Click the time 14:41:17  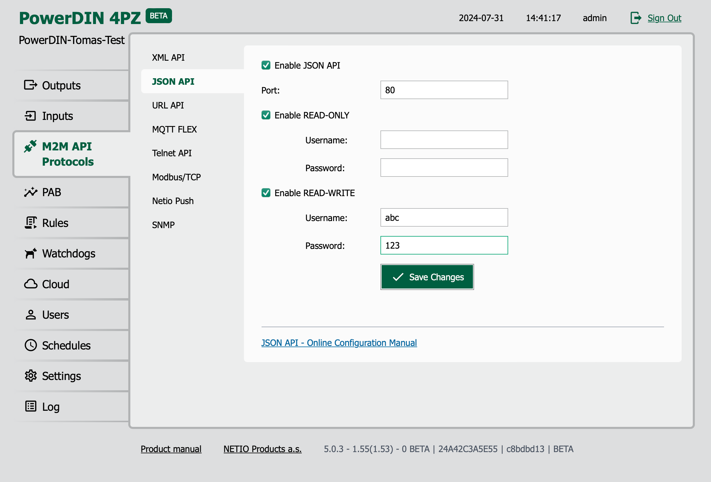[543, 18]
